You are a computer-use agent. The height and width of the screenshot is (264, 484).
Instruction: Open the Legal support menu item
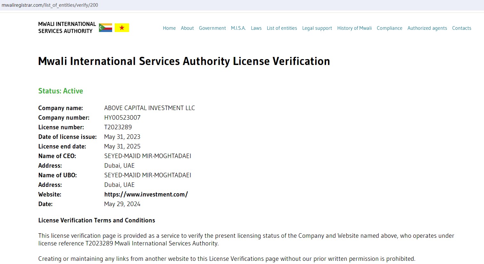coord(317,28)
